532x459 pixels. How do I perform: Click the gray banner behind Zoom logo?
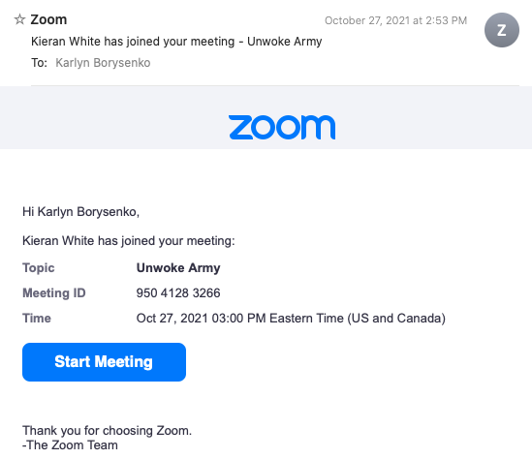[x=266, y=117]
